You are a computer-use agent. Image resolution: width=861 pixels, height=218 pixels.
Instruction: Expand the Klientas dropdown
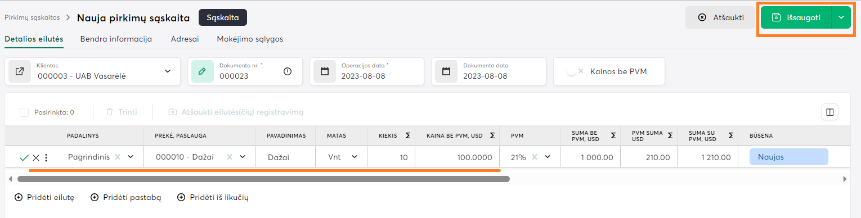[x=168, y=71]
